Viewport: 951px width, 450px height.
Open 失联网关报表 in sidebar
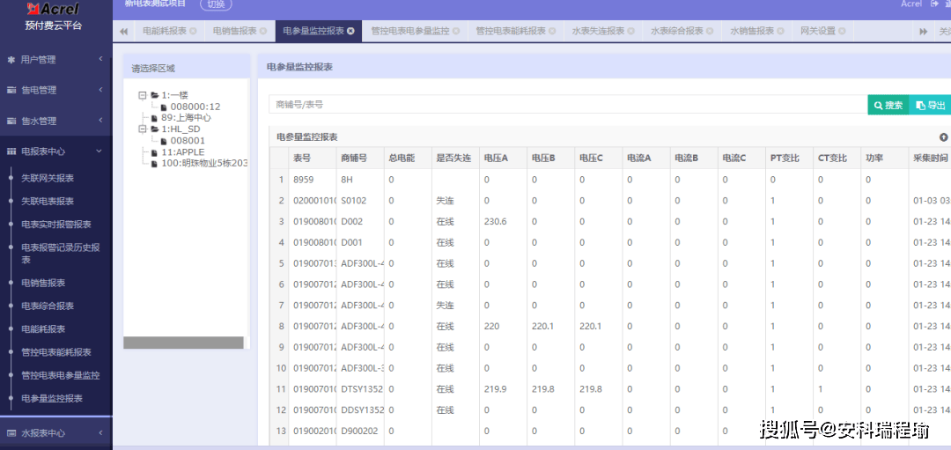[48, 178]
